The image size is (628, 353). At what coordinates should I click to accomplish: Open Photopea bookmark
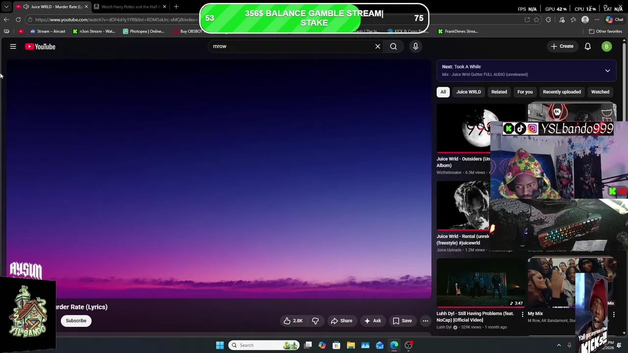144,31
